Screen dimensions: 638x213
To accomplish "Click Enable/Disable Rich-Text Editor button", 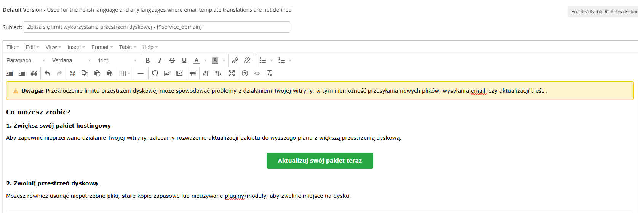I will coord(603,12).
